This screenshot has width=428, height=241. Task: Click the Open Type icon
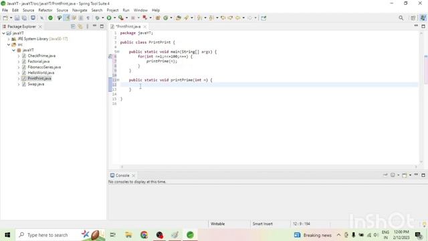click(x=179, y=18)
